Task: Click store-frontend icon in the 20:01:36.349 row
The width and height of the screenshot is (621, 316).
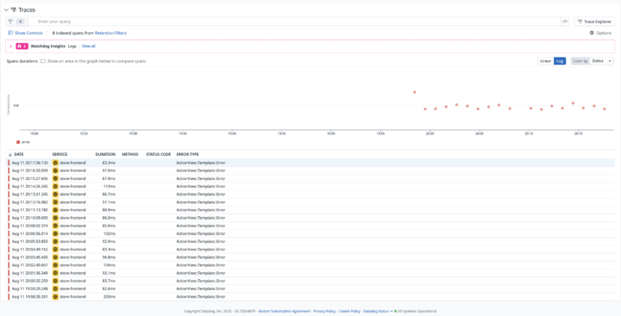Action: coord(55,273)
